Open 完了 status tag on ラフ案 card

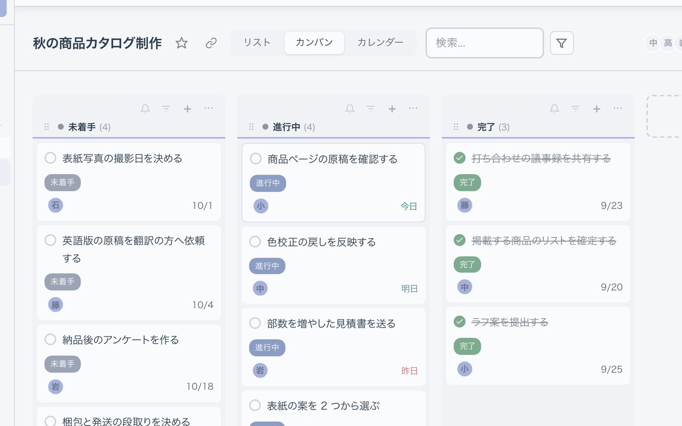pyautogui.click(x=467, y=346)
